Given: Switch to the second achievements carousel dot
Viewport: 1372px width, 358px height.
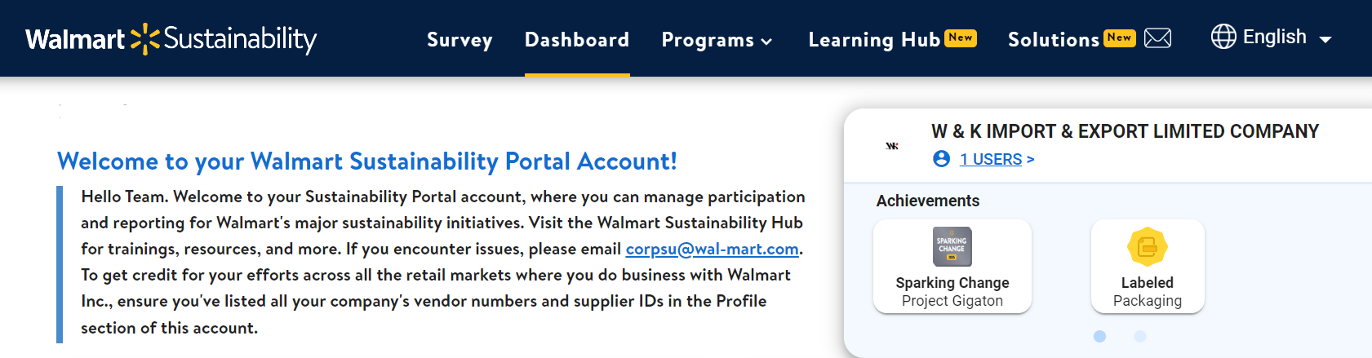Looking at the screenshot, I should [1140, 336].
